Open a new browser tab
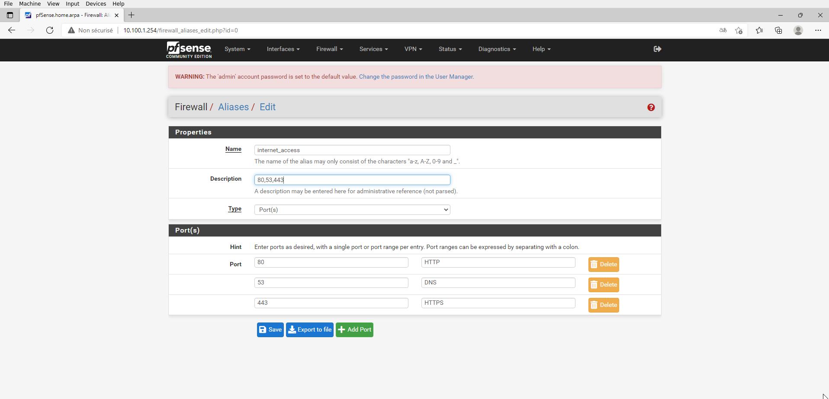829x399 pixels. tap(131, 15)
